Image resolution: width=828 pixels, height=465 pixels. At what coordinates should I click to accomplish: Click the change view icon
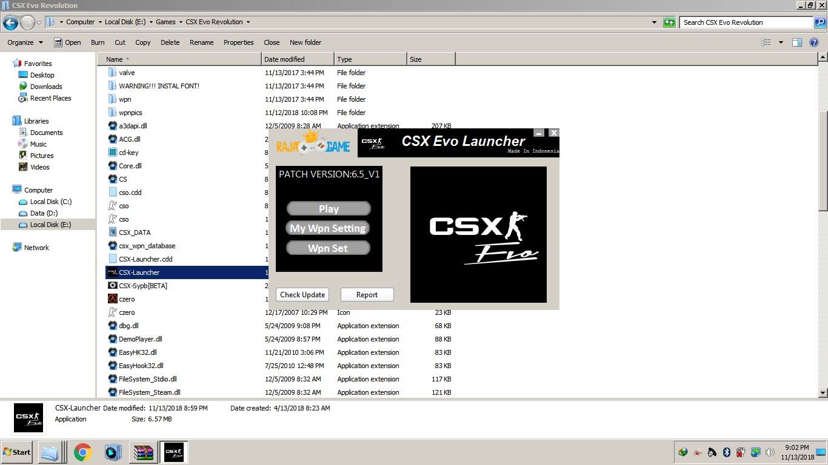click(766, 42)
